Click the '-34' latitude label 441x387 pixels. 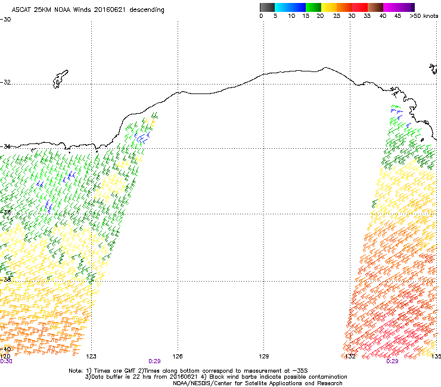pyautogui.click(x=5, y=146)
